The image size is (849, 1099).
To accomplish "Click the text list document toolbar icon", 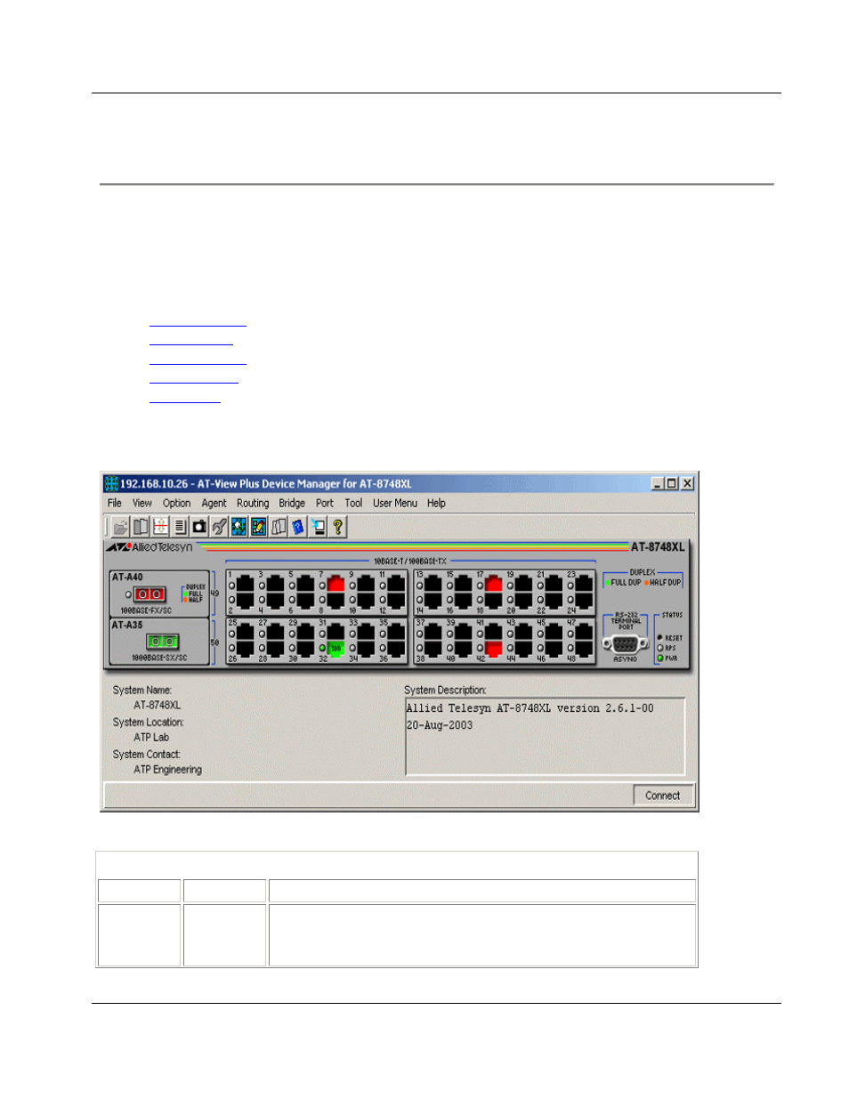I will tap(180, 527).
